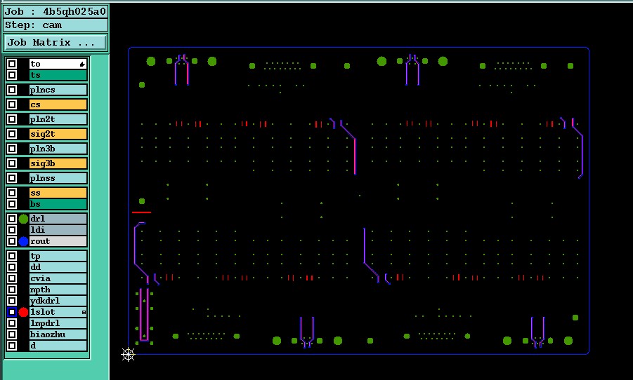The height and width of the screenshot is (380, 633).
Task: Select layer name 'npth'
Action: (58, 290)
